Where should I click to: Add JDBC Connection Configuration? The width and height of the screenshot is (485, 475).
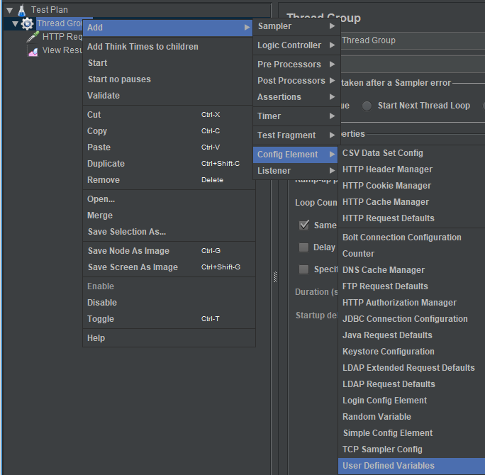click(412, 319)
